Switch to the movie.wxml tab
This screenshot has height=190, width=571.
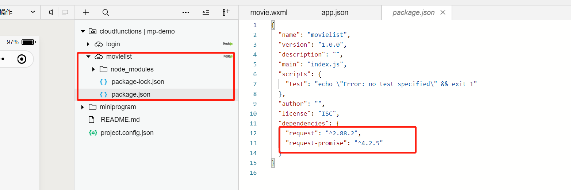[x=269, y=13]
